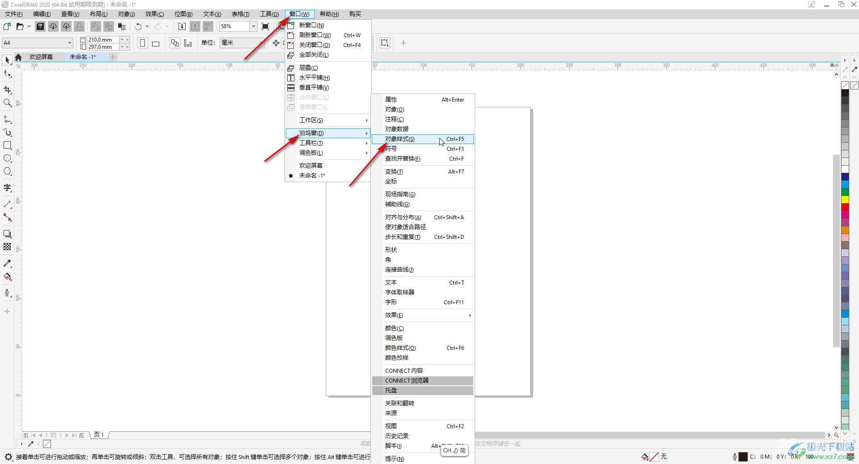The height and width of the screenshot is (464, 859).
Task: Select the Interactive Fill tool
Action: (x=7, y=277)
